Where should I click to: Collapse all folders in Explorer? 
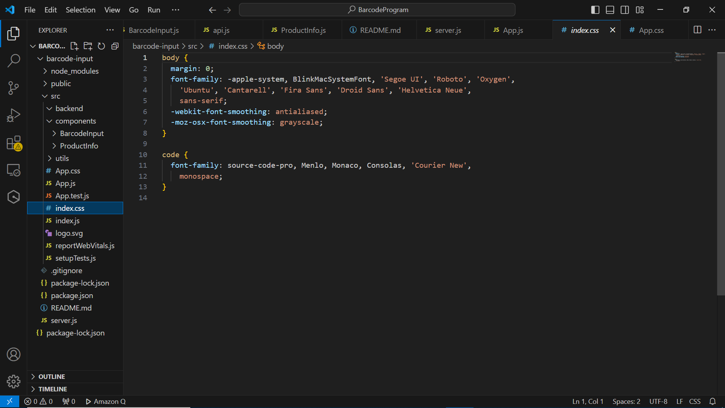coord(115,46)
